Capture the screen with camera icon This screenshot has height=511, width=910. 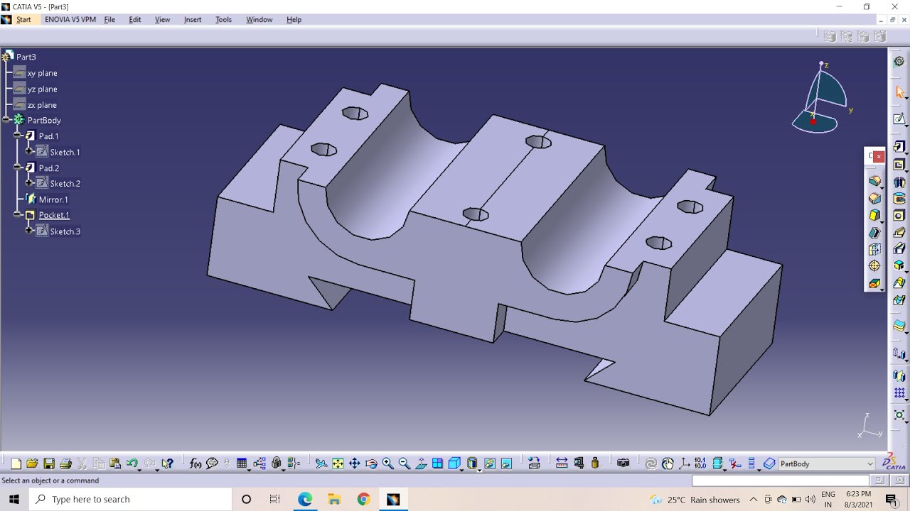click(x=623, y=463)
